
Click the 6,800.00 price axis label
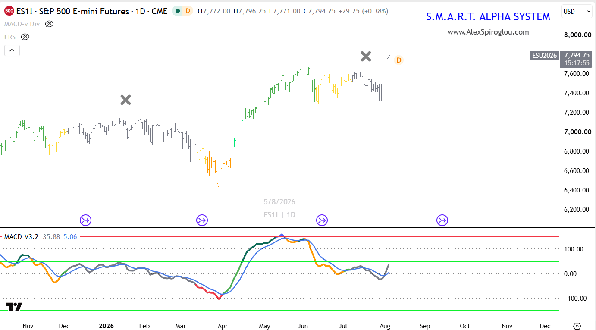[x=577, y=151]
